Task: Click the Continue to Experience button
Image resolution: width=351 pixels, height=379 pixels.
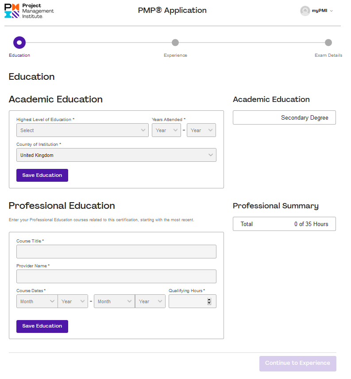Action: click(x=297, y=363)
